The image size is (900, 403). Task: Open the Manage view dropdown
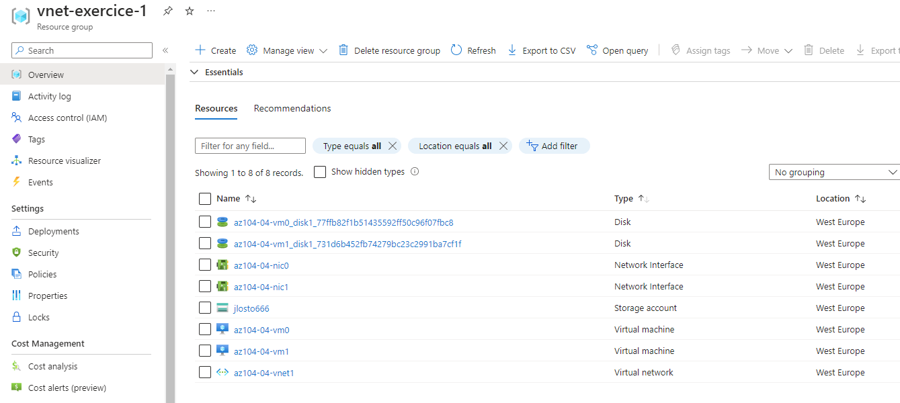point(287,50)
